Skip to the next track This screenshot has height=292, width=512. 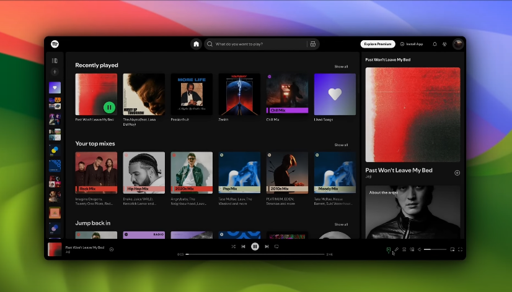267,247
